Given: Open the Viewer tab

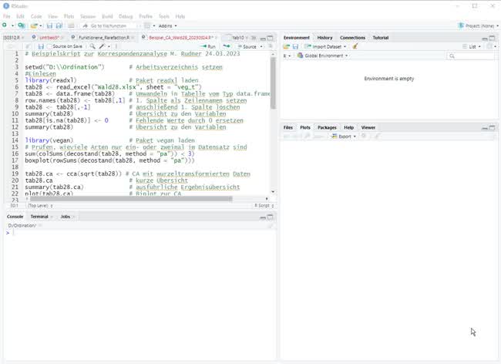Looking at the screenshot, I should coord(368,127).
